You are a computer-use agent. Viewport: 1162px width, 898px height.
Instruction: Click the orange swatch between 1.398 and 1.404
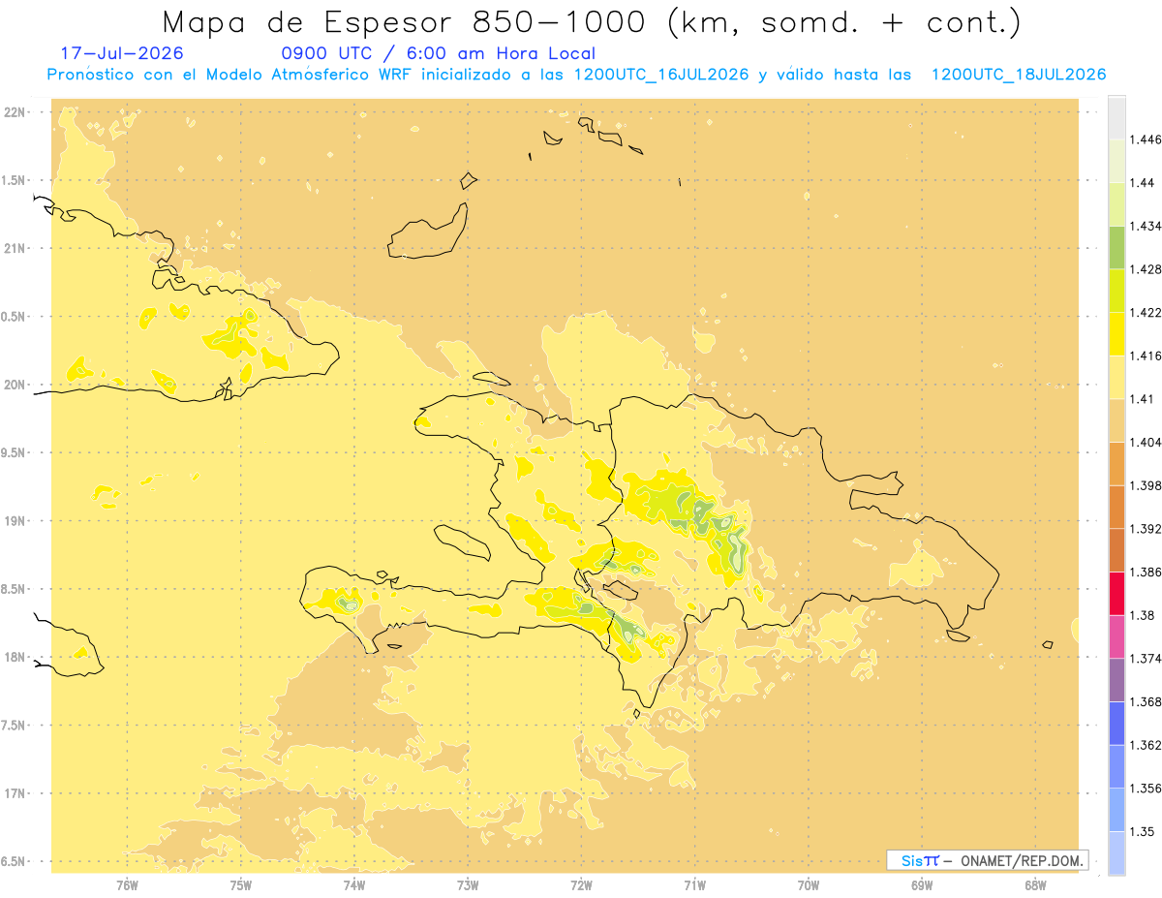click(1116, 464)
